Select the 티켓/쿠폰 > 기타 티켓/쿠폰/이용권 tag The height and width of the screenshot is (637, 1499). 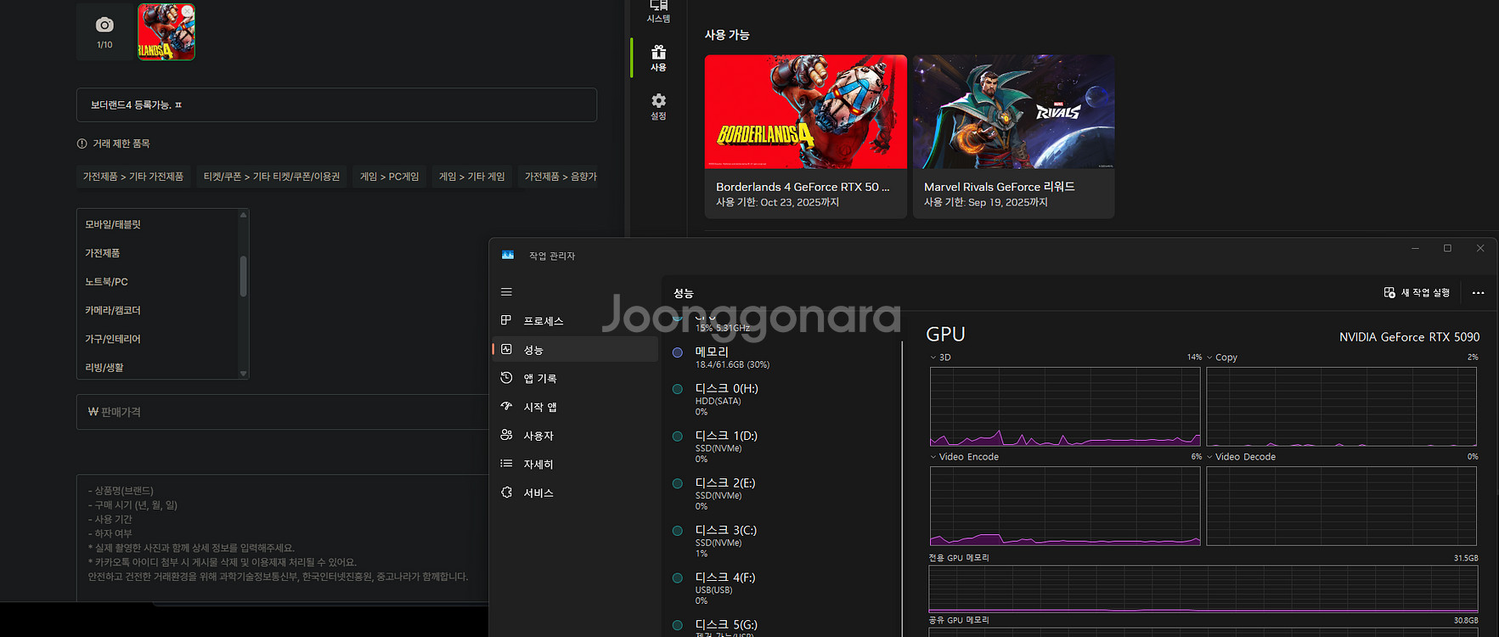(x=272, y=177)
